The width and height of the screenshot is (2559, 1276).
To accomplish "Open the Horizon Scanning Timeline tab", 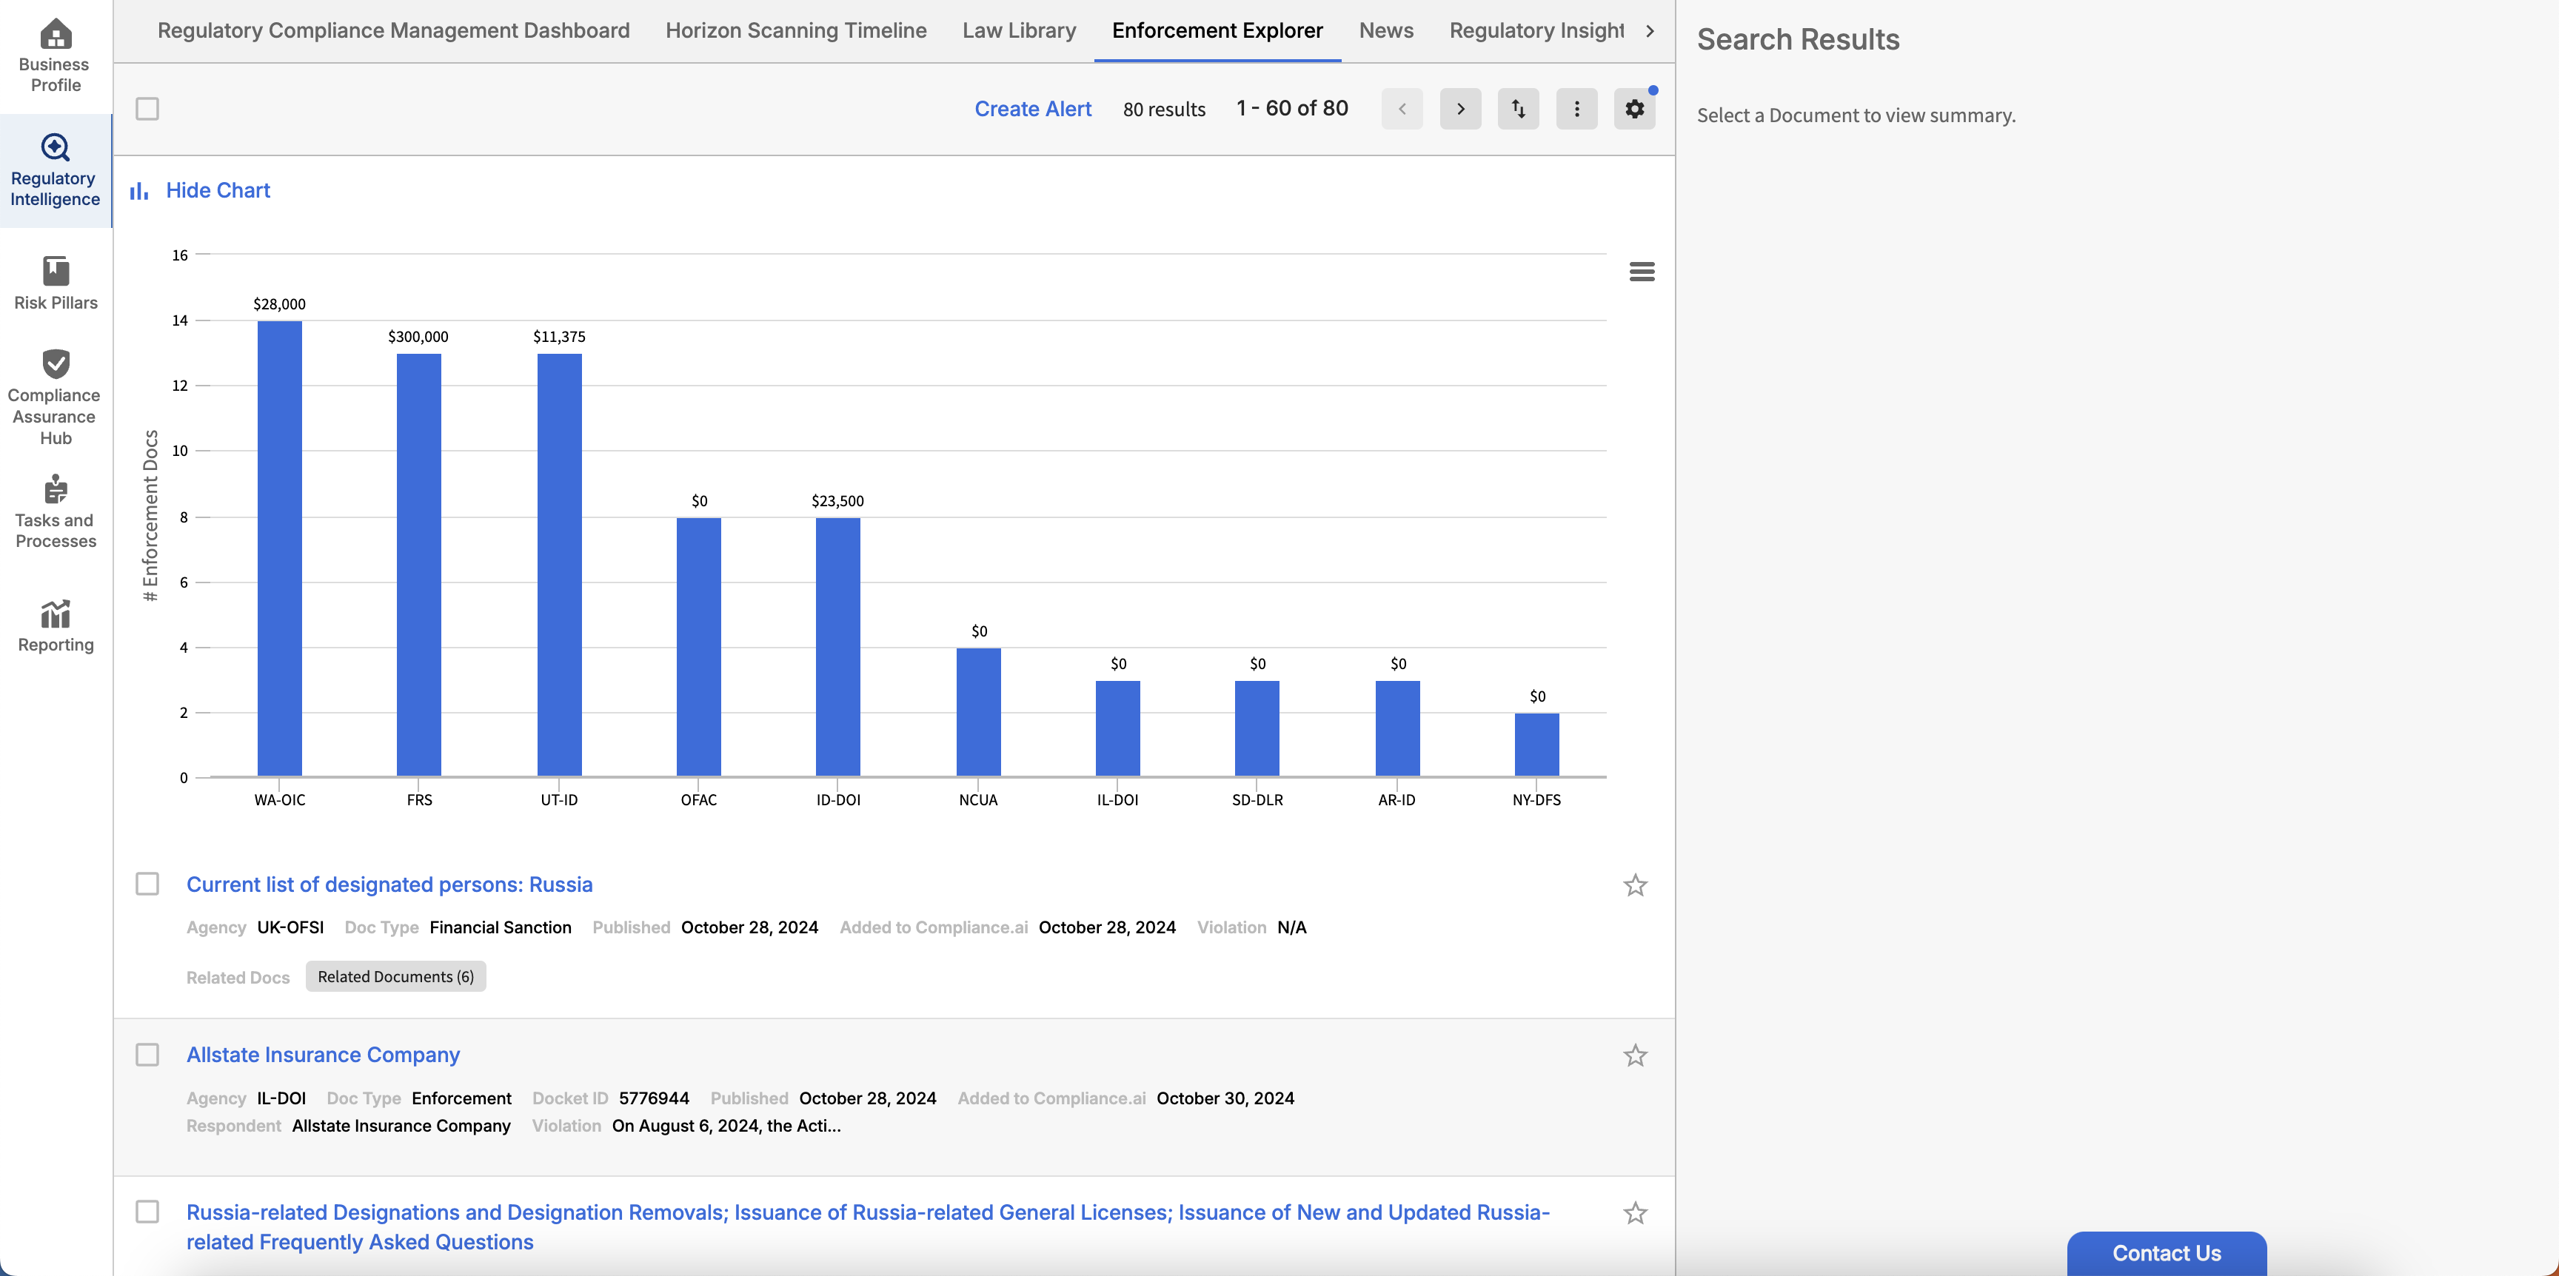I will [796, 31].
